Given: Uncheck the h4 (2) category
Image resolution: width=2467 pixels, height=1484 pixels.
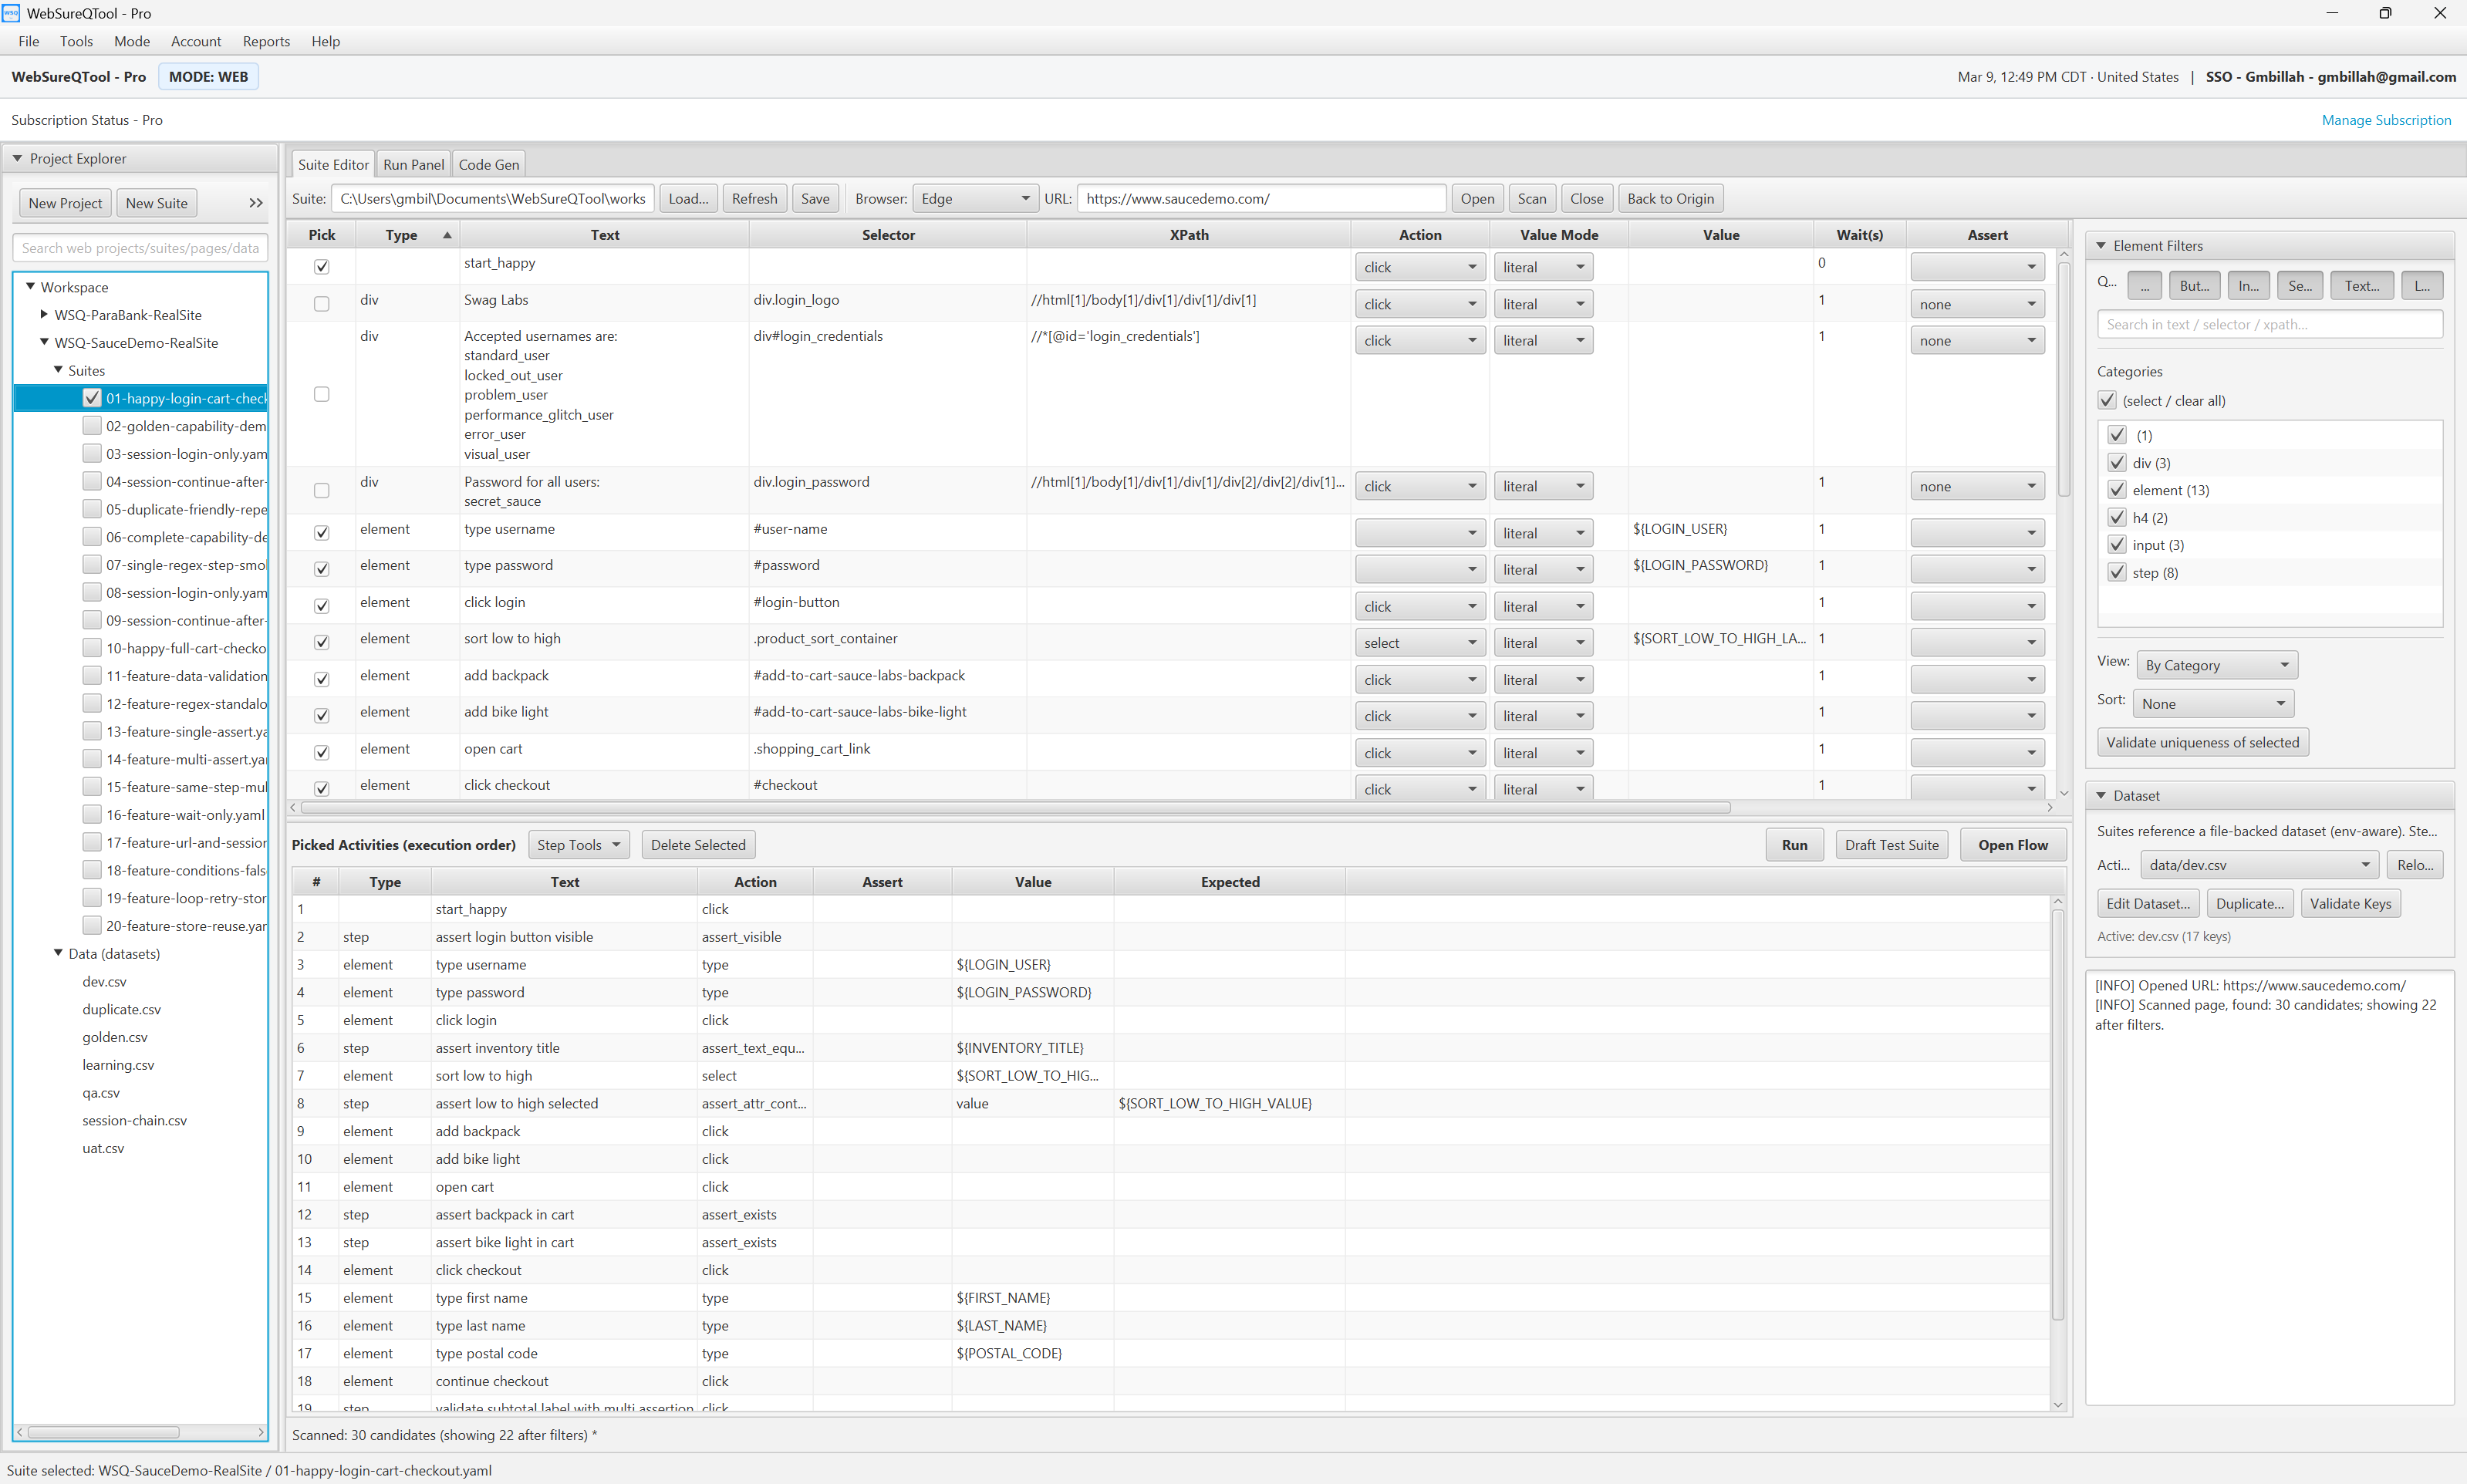Looking at the screenshot, I should [x=2116, y=517].
